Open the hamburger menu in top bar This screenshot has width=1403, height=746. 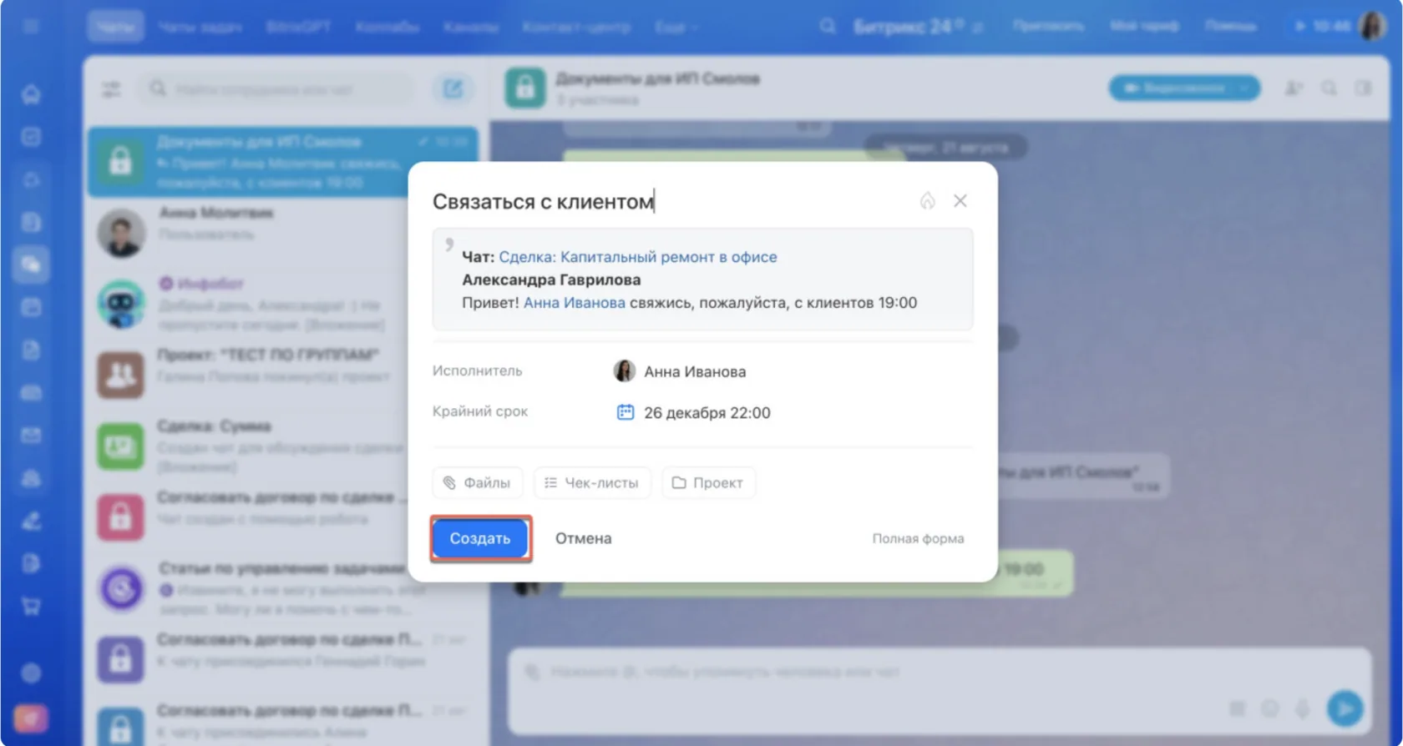pyautogui.click(x=31, y=26)
